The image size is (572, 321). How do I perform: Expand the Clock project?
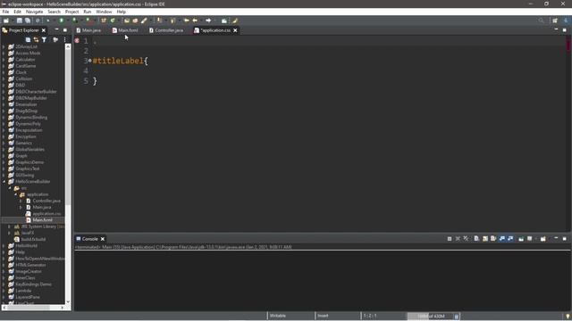pyautogui.click(x=4, y=72)
